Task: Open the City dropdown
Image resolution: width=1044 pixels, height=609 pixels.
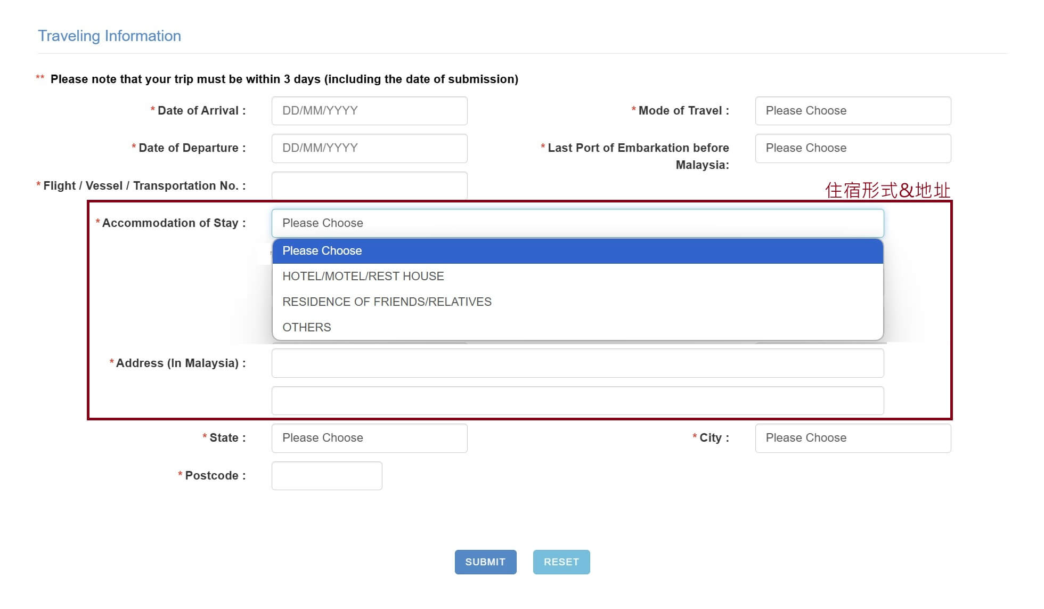Action: point(852,438)
